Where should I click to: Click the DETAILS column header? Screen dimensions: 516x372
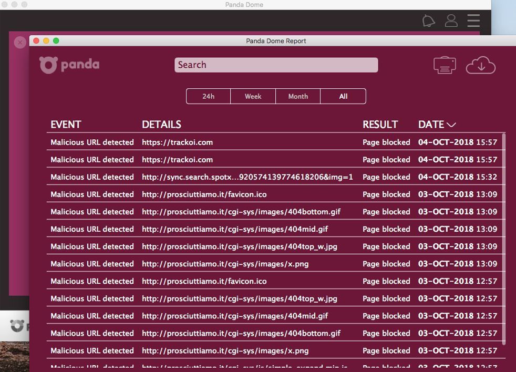tap(162, 125)
